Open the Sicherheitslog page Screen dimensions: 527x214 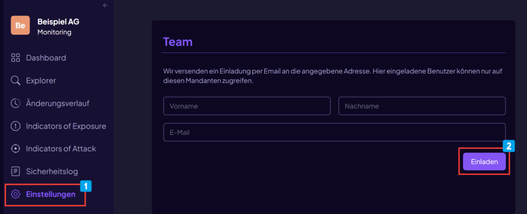[52, 172]
